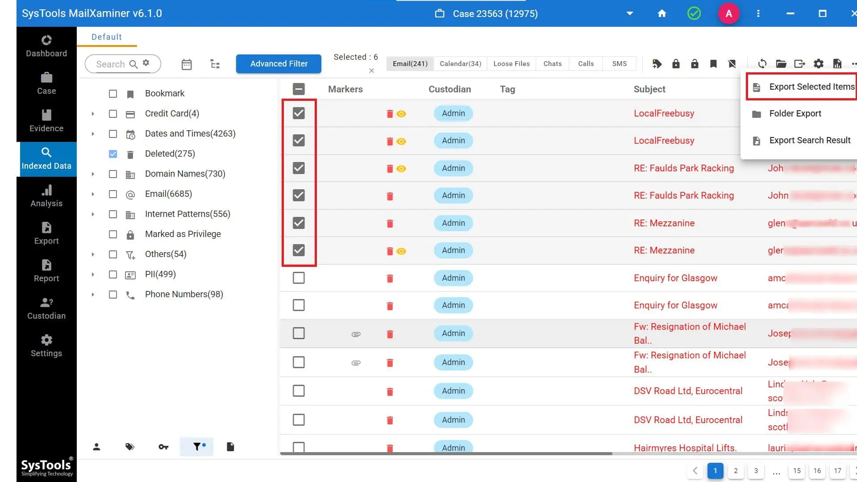The height and width of the screenshot is (482, 857).
Task: Expand the Email(6685) tree node
Action: coord(93,194)
